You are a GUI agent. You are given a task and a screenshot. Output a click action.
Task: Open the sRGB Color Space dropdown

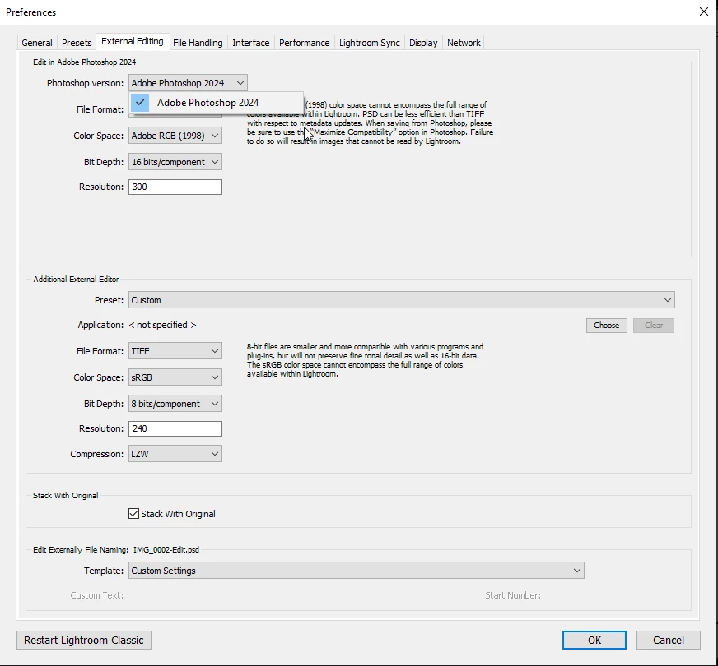tap(175, 377)
